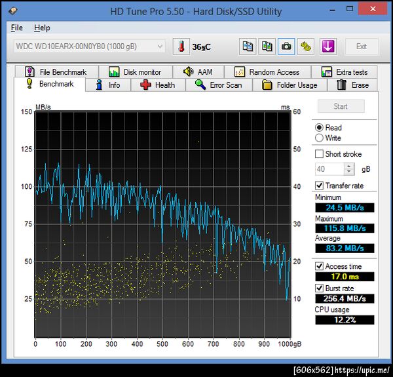
Task: Click the blue Info tab icon
Action: 100,85
